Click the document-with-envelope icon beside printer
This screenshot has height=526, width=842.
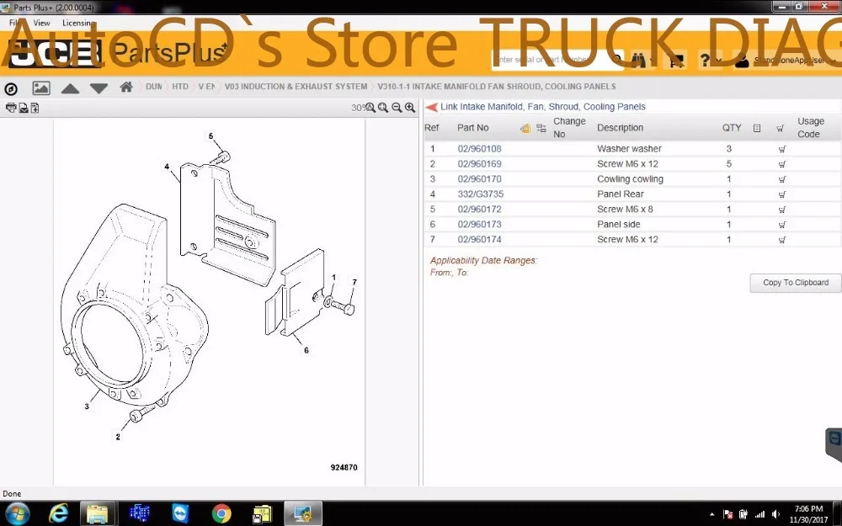click(24, 108)
